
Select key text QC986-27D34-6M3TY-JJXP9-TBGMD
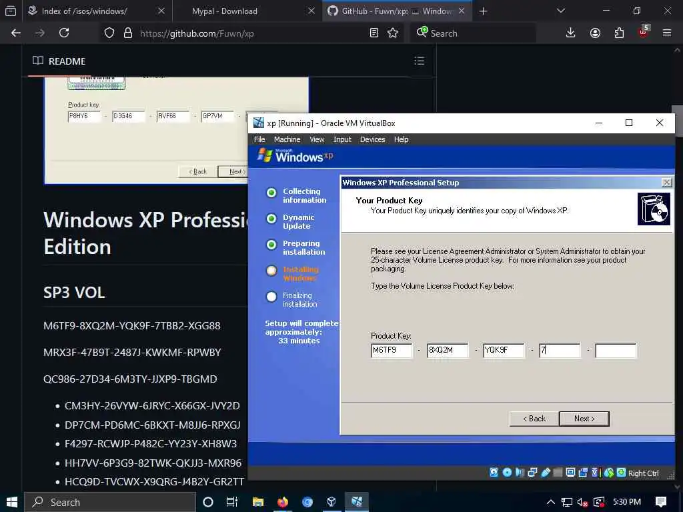(130, 379)
